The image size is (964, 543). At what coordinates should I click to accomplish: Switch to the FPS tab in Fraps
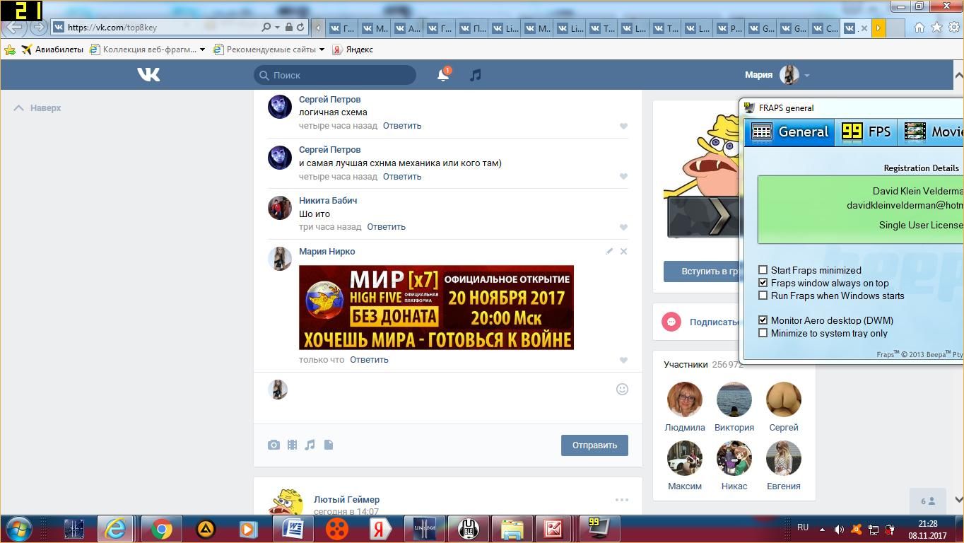(866, 132)
